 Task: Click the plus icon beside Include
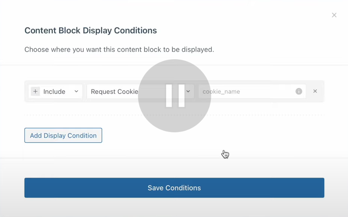pos(35,91)
